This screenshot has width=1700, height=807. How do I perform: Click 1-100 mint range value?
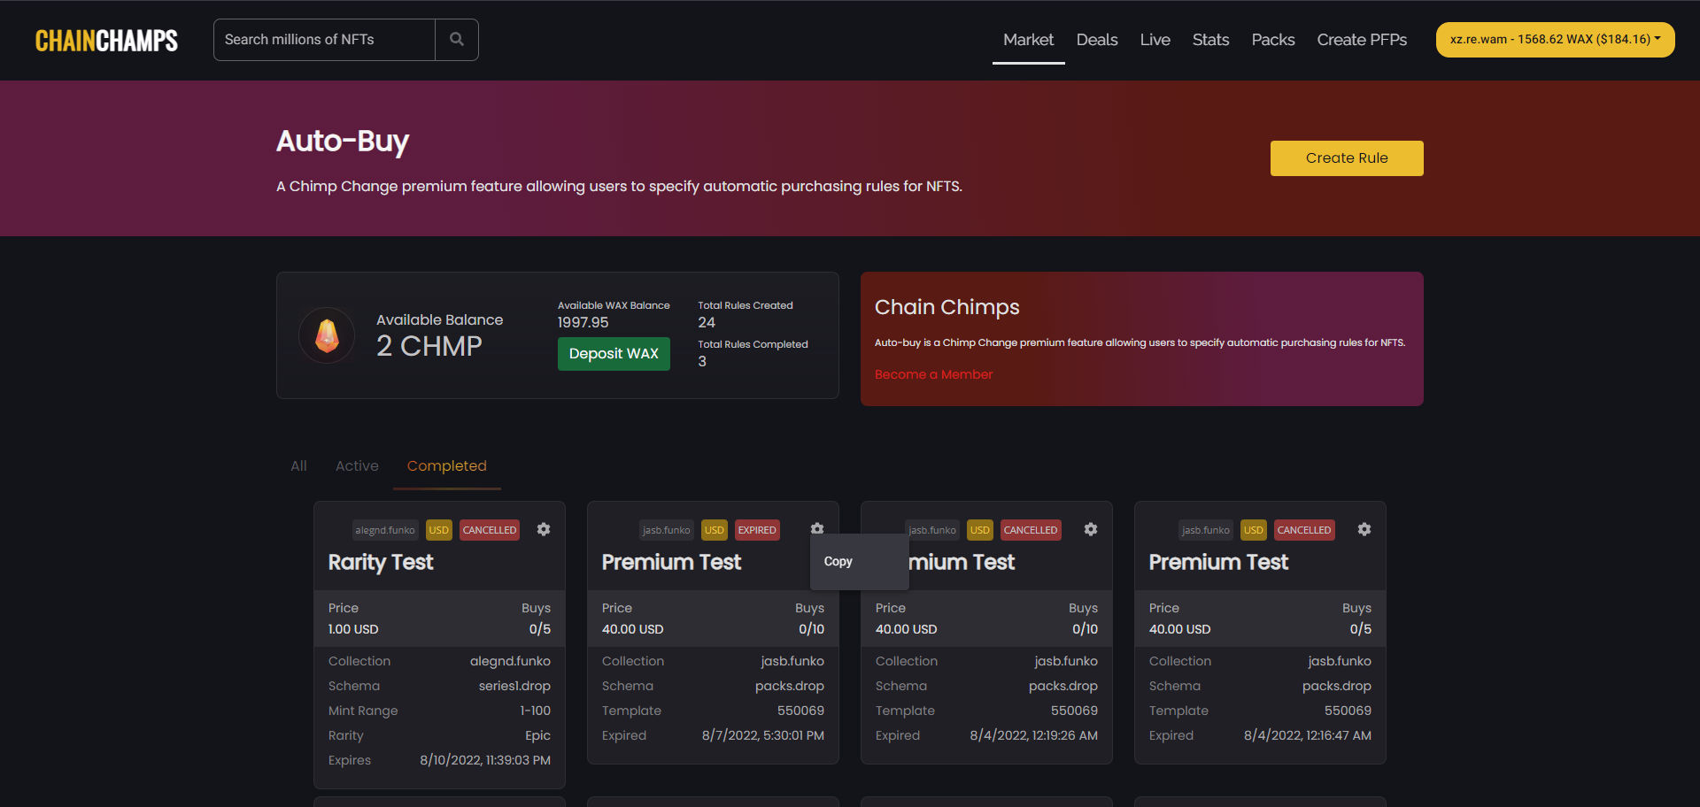[535, 711]
